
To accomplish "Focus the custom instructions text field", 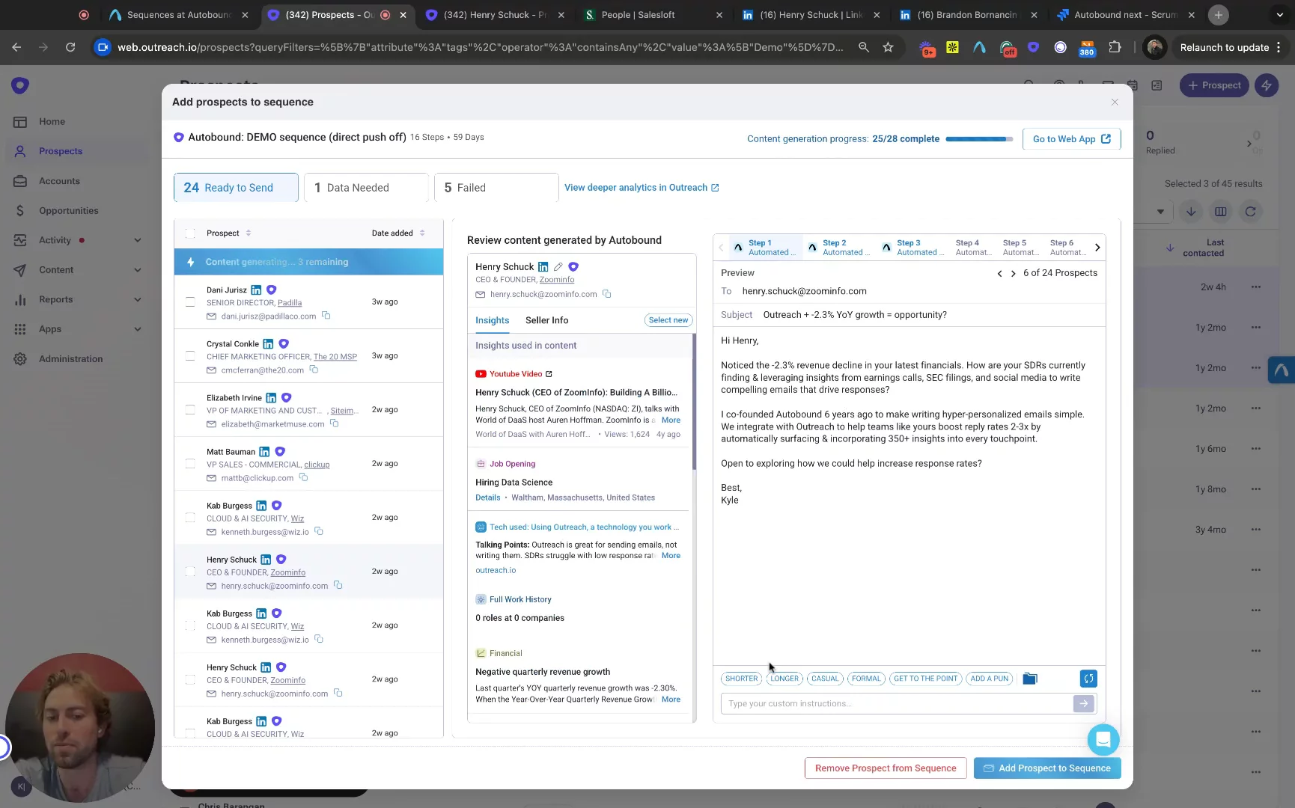I will point(895,703).
